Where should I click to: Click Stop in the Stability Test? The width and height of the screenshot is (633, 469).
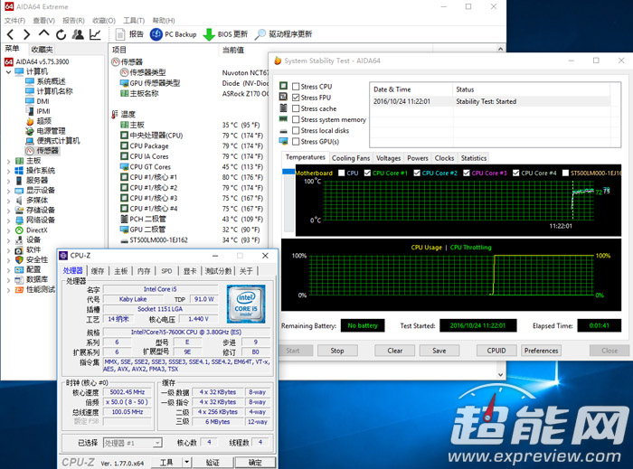click(337, 351)
